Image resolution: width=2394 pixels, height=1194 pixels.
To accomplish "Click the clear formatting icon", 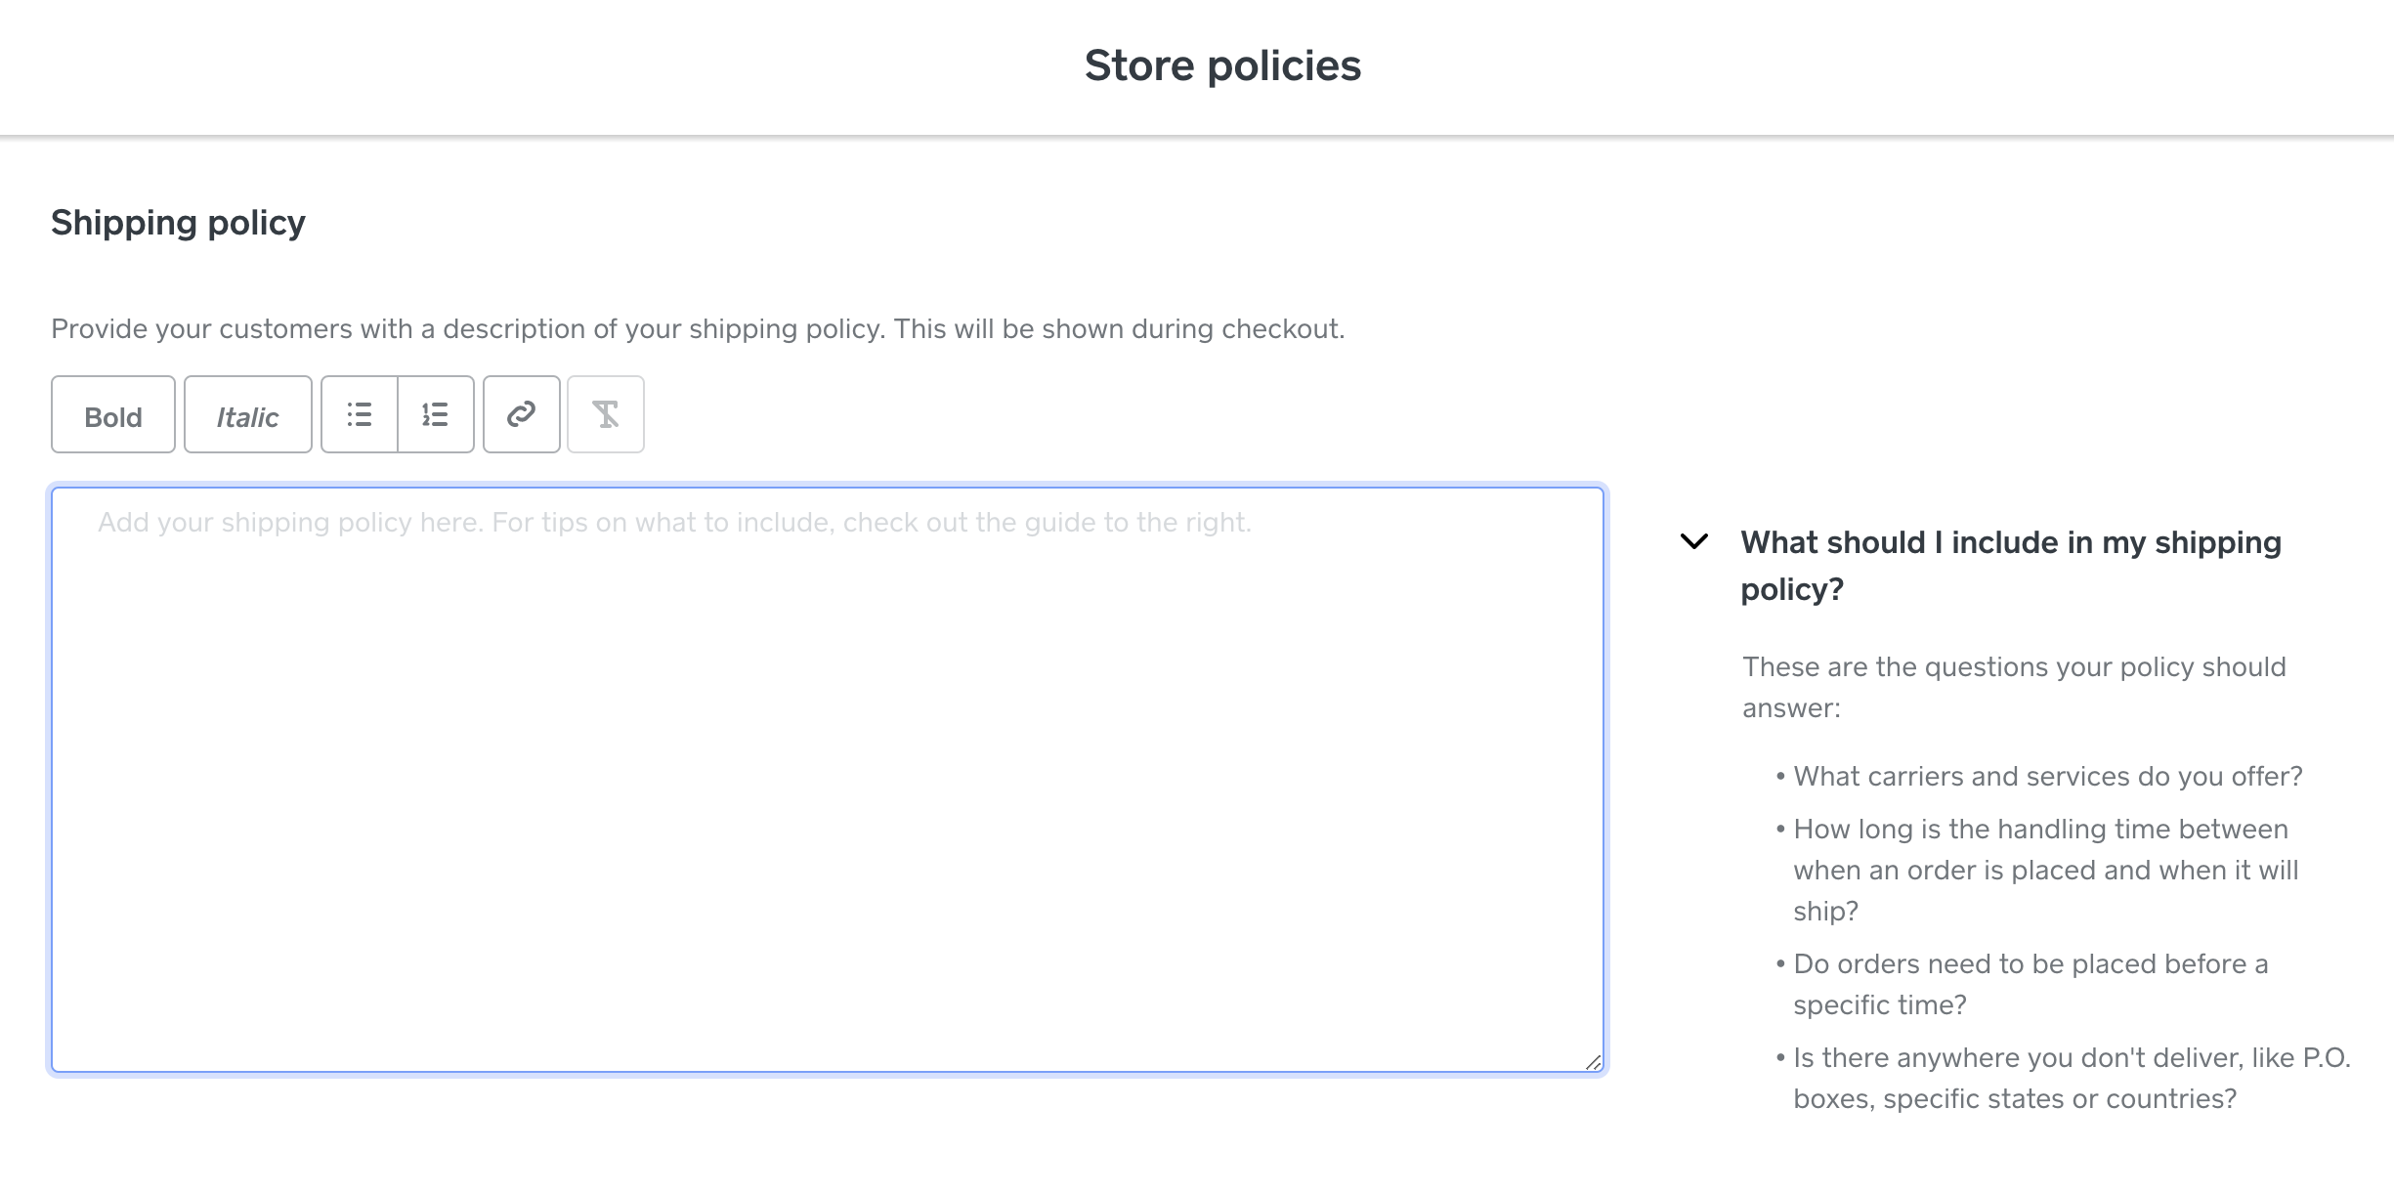I will (x=606, y=415).
